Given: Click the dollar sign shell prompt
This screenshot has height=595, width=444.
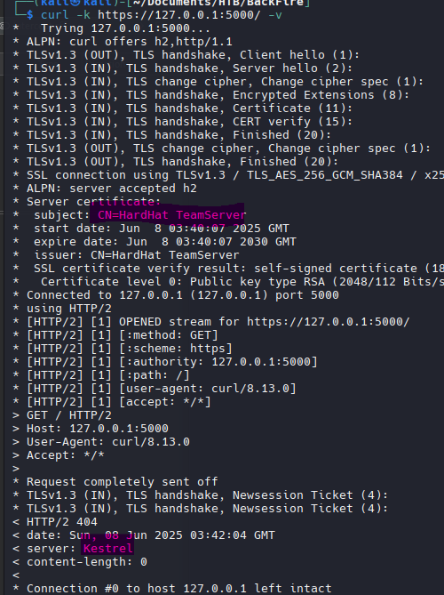Looking at the screenshot, I should [x=30, y=15].
